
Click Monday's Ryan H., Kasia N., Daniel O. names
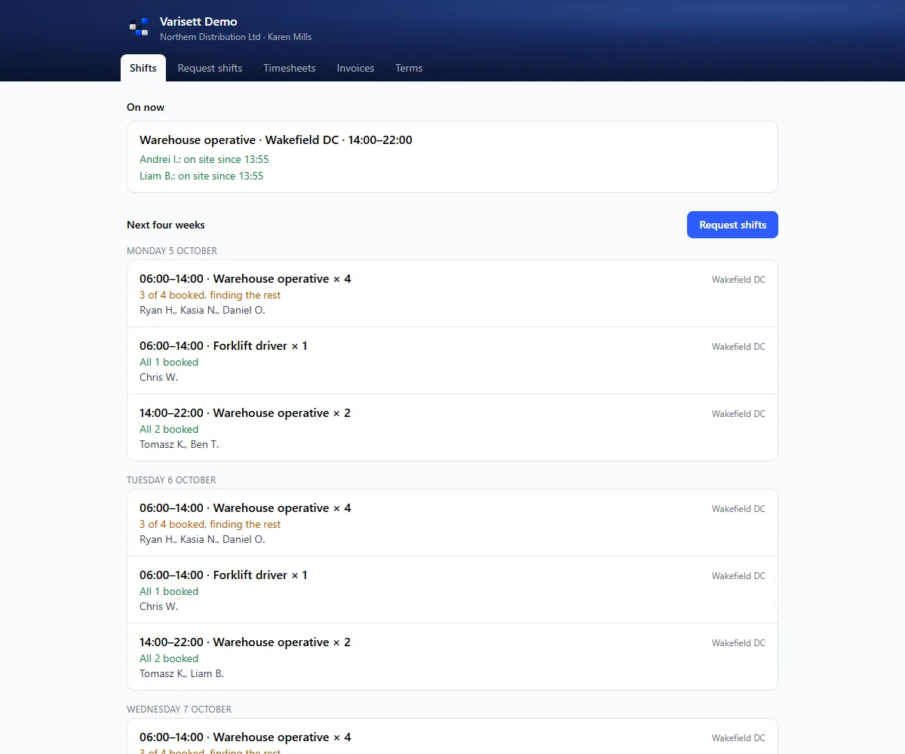point(202,310)
